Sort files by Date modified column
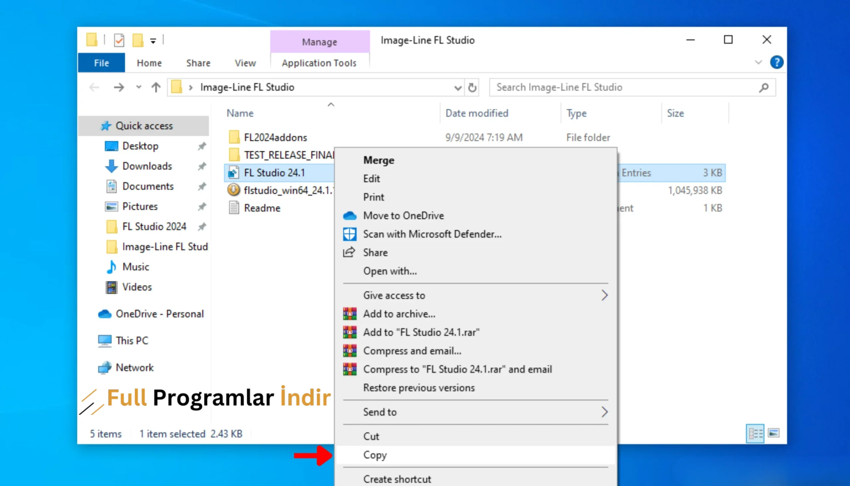 click(476, 113)
